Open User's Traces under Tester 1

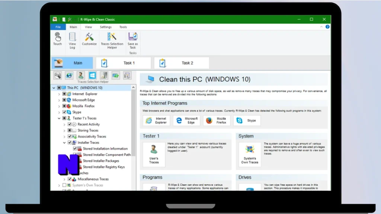[154, 155]
